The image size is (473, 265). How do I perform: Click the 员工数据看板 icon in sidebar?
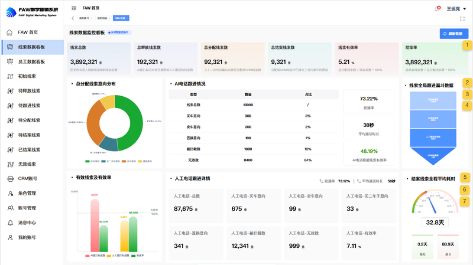[x=10, y=62]
